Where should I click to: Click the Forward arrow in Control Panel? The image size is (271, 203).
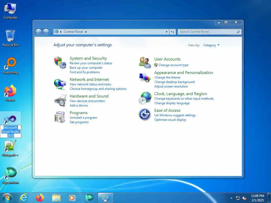(46, 32)
